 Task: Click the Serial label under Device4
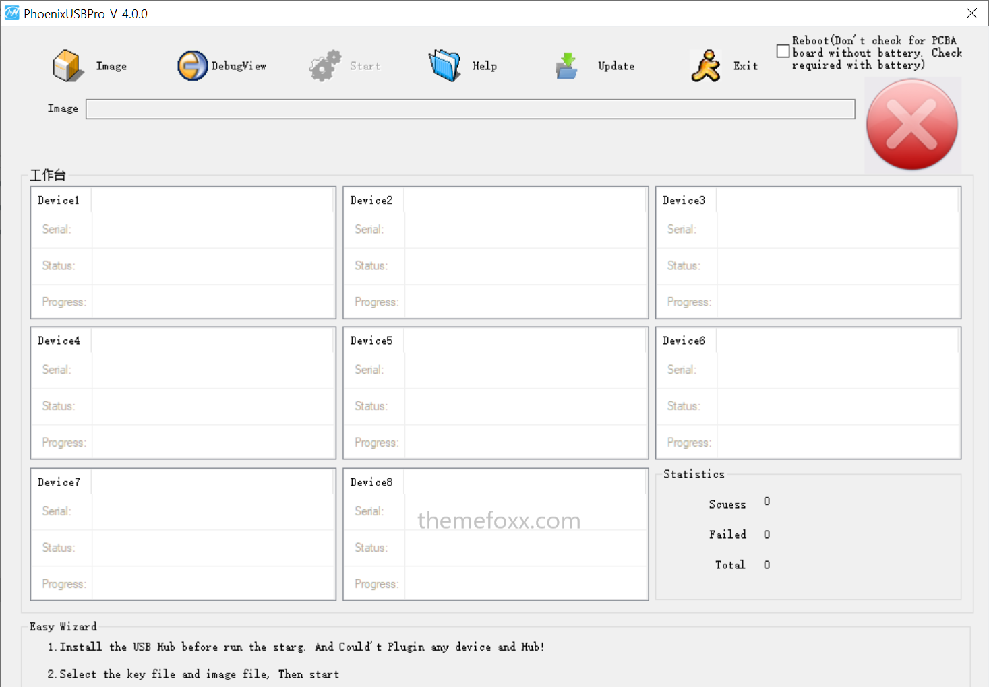(57, 370)
